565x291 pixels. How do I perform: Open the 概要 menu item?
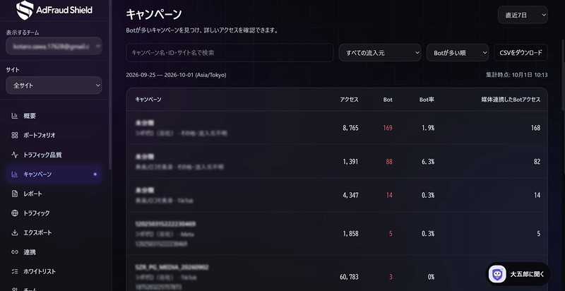coord(54,116)
